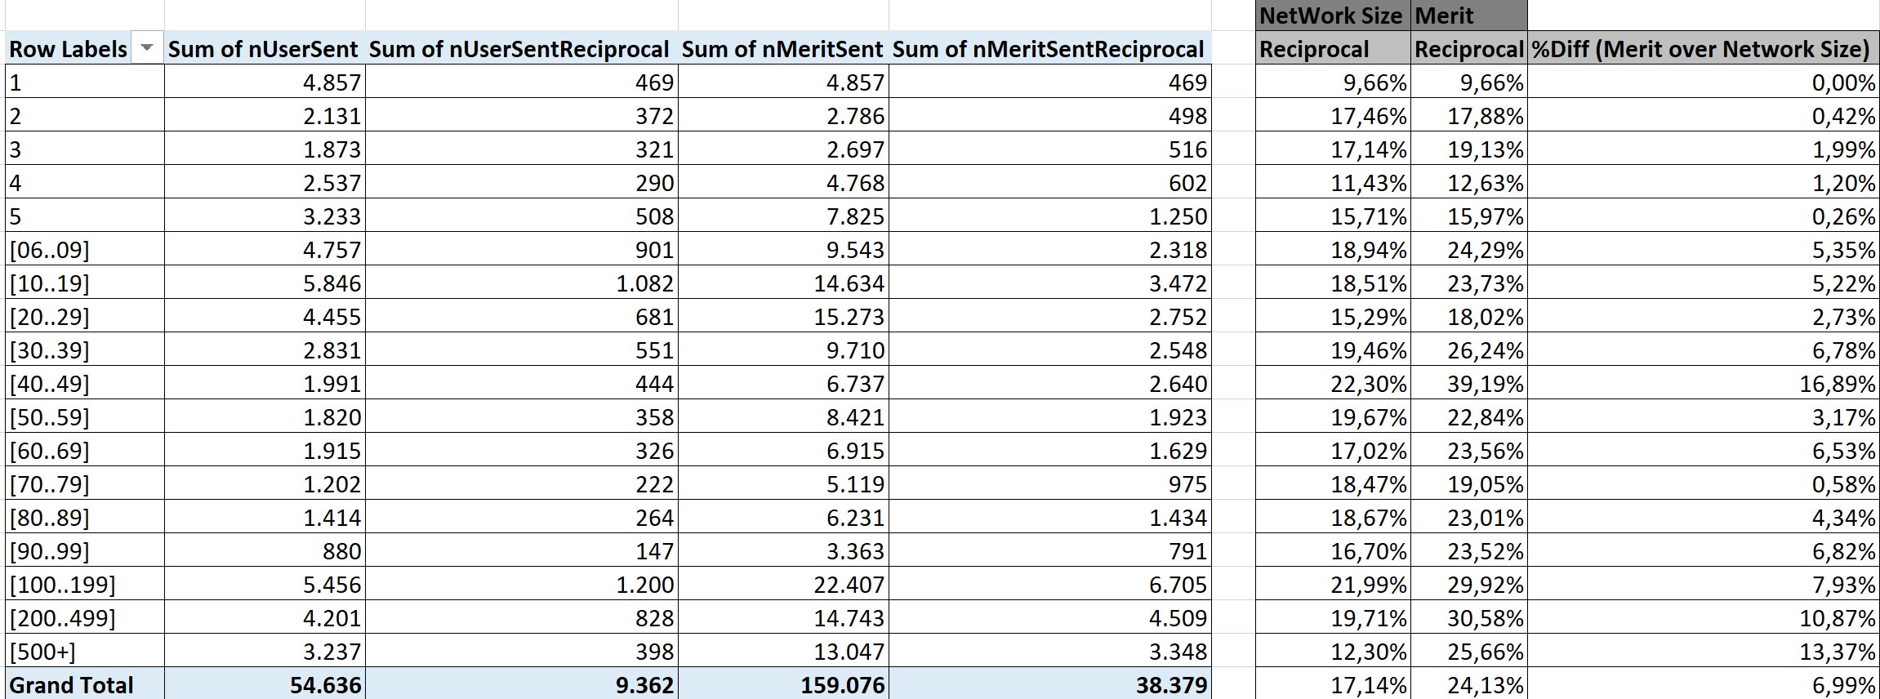Select the Sum of nUserSentReciprocal header
Viewport: 1880px width, 699px height.
[x=521, y=49]
